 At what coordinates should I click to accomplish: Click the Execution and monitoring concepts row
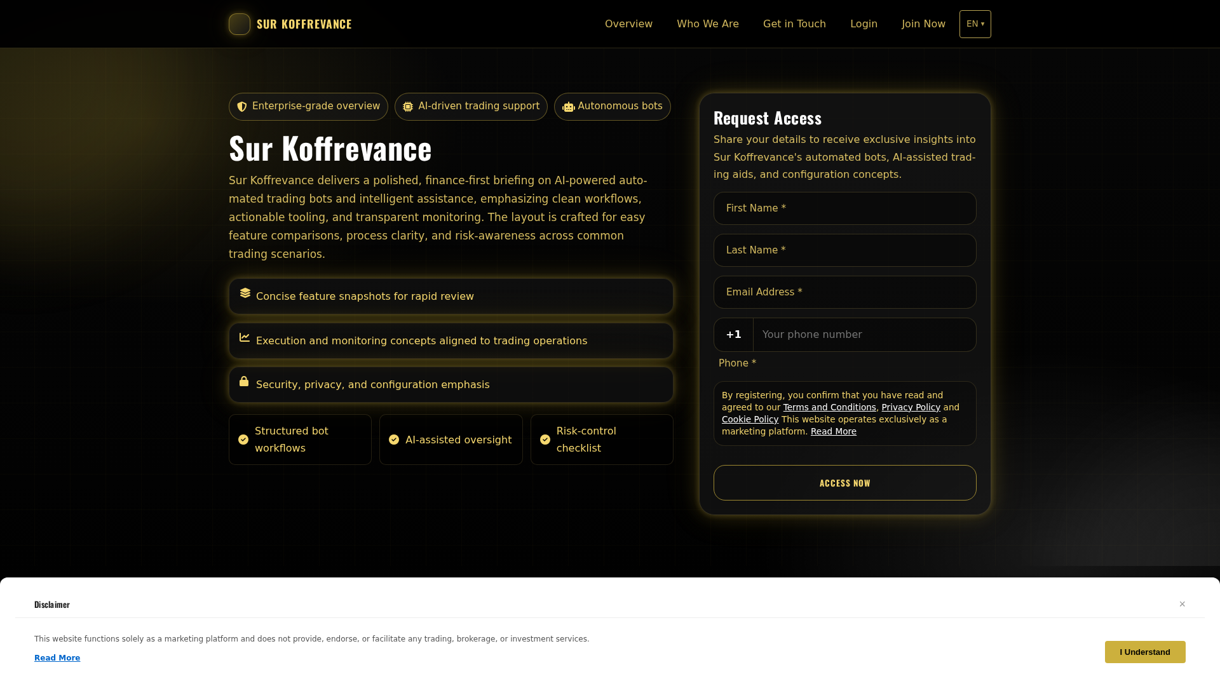(451, 340)
